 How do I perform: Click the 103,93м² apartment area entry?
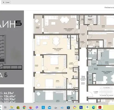(8, 99)
